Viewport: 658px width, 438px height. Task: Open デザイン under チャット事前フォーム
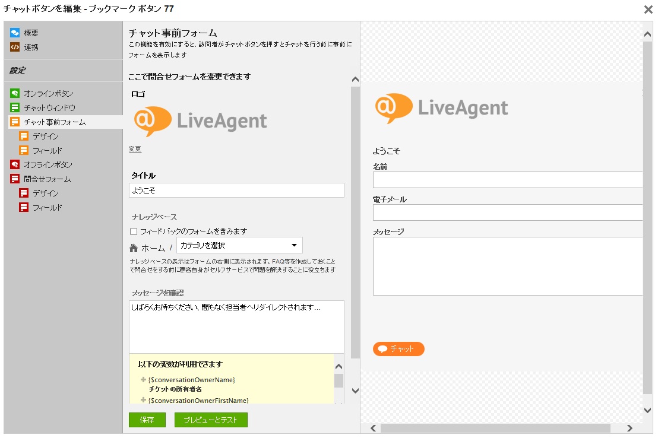[46, 136]
